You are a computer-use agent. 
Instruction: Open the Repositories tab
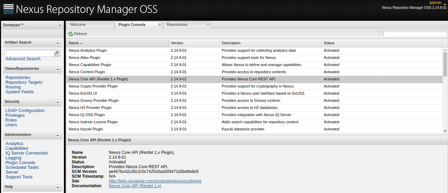(187, 25)
